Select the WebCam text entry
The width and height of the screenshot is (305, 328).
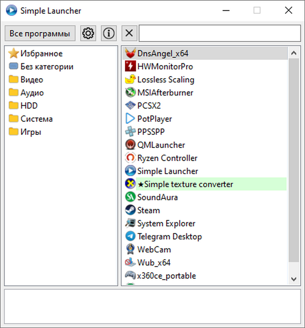click(x=154, y=250)
